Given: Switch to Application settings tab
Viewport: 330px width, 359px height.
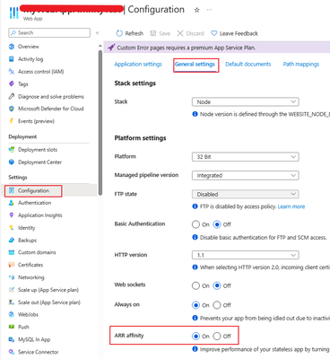Looking at the screenshot, I should [x=138, y=64].
